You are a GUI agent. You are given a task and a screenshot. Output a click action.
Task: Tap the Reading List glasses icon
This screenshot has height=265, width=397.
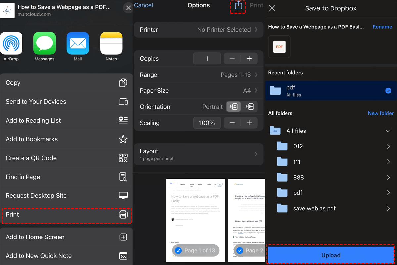point(123,121)
